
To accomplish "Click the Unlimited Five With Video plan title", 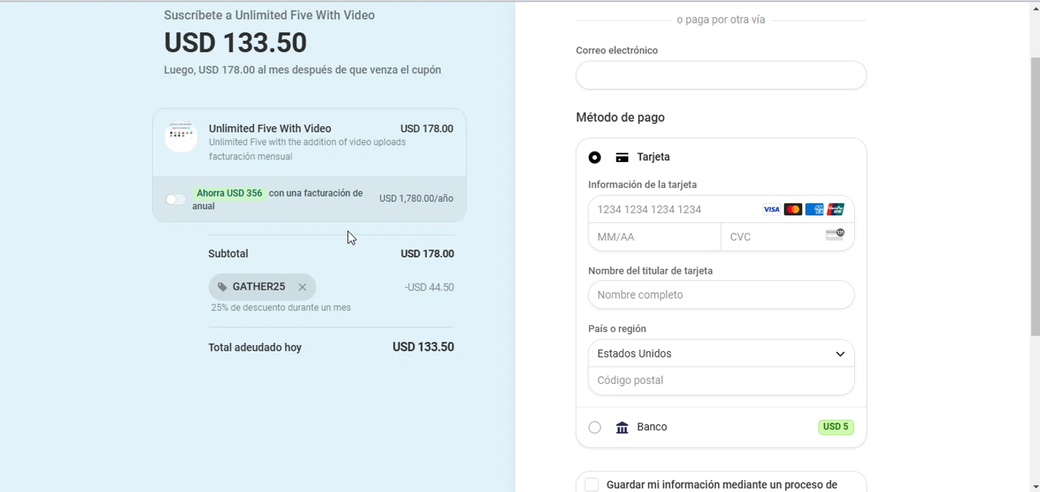I will 270,129.
